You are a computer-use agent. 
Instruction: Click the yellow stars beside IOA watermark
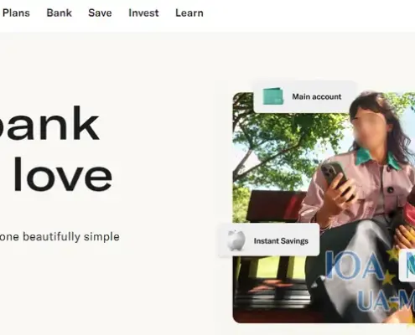(392, 266)
